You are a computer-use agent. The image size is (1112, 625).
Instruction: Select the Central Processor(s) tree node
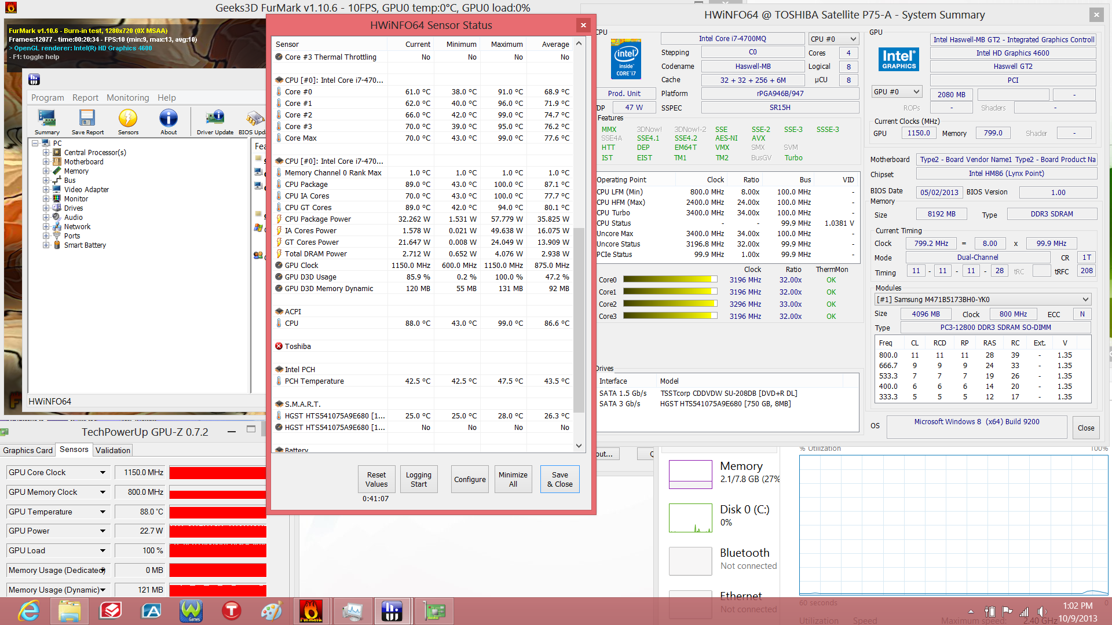(x=94, y=153)
